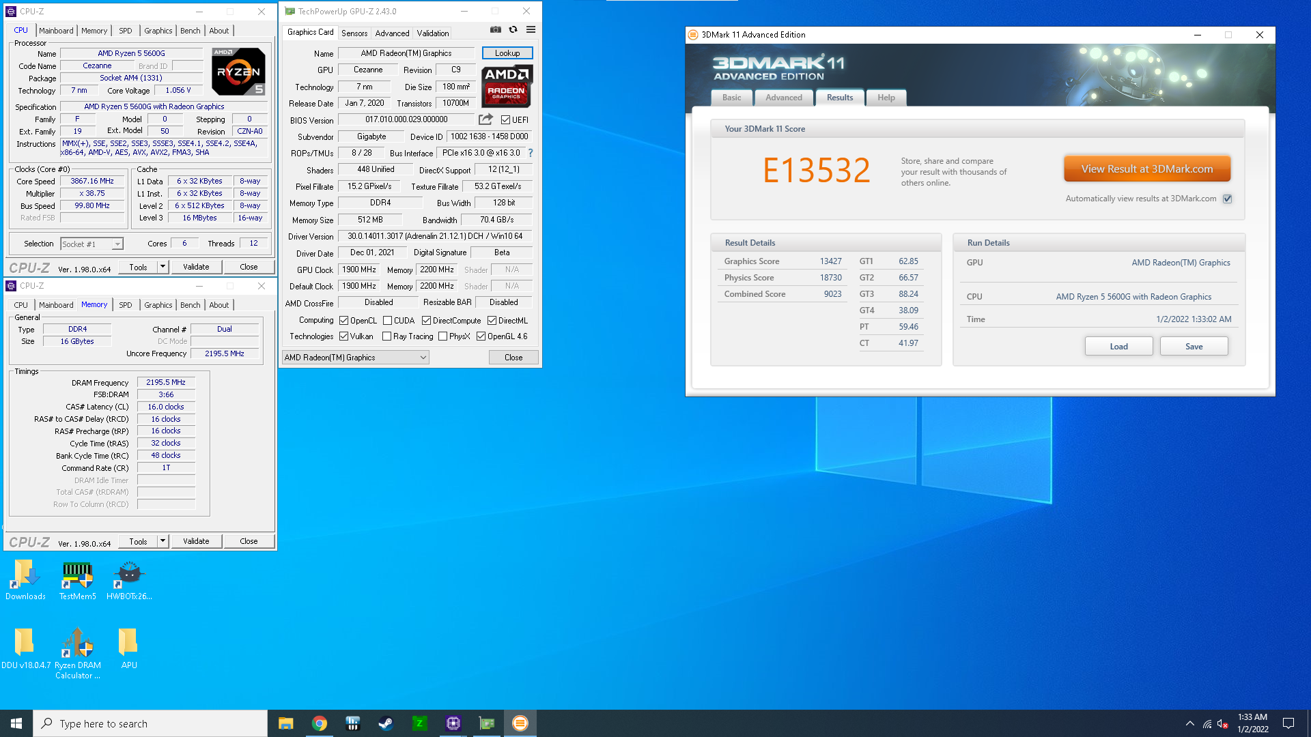Select the DDU v18.0.4.7 desktop folder
Image resolution: width=1311 pixels, height=737 pixels.
[x=25, y=649]
